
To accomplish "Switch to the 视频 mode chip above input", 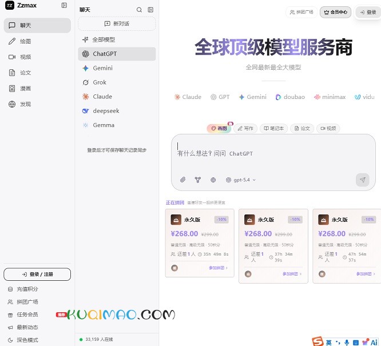I will point(328,128).
